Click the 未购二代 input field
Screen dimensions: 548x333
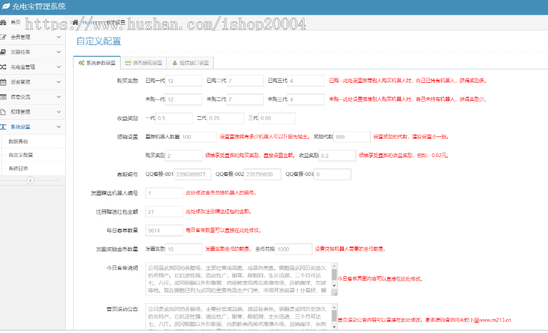[x=245, y=100]
